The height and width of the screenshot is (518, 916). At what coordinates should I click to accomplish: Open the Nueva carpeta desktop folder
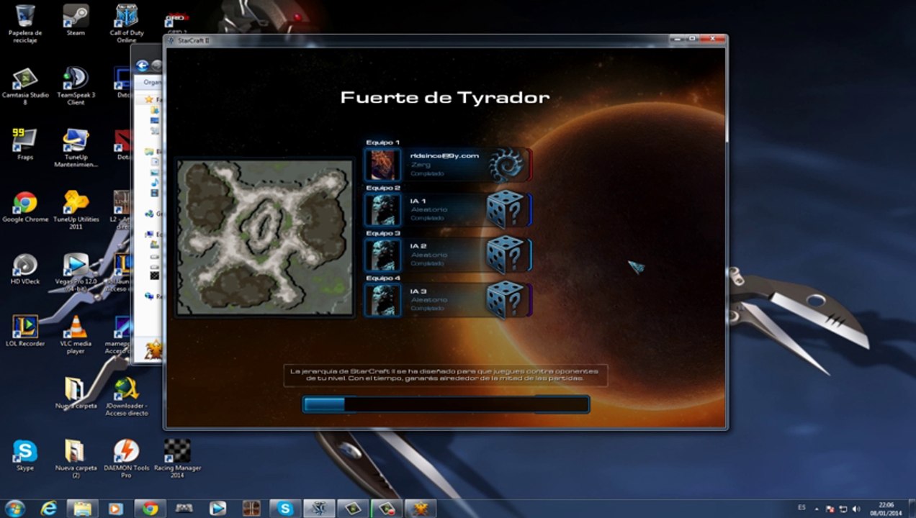[76, 394]
